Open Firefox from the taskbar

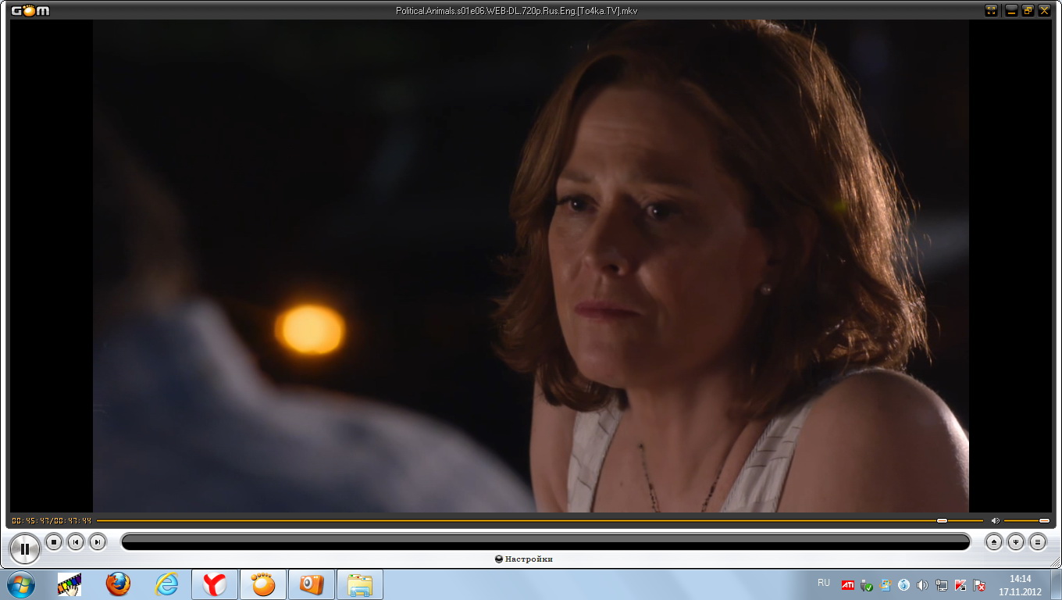coord(118,584)
